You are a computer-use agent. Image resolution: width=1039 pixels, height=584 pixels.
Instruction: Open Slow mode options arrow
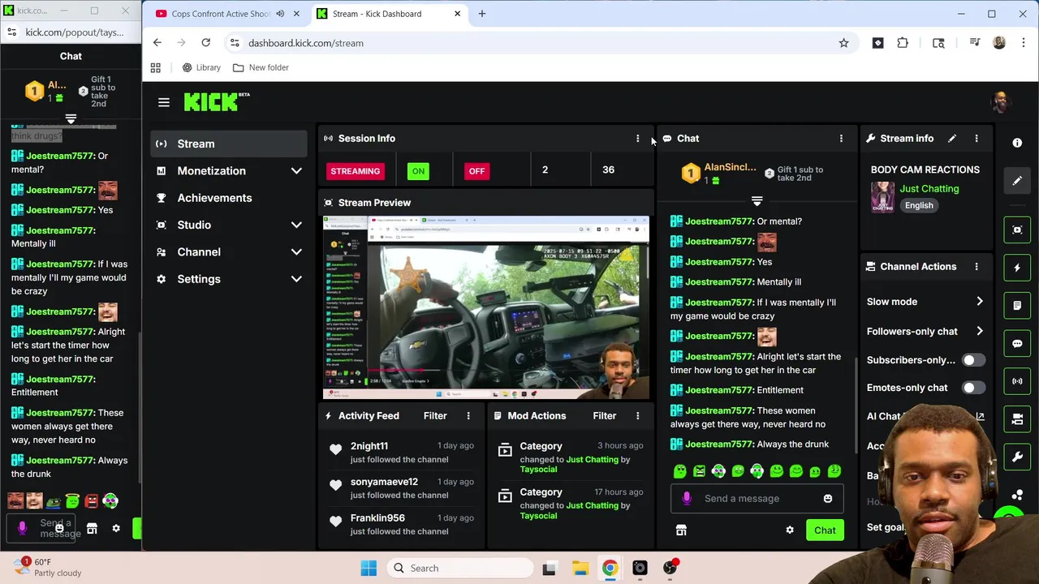click(x=979, y=302)
